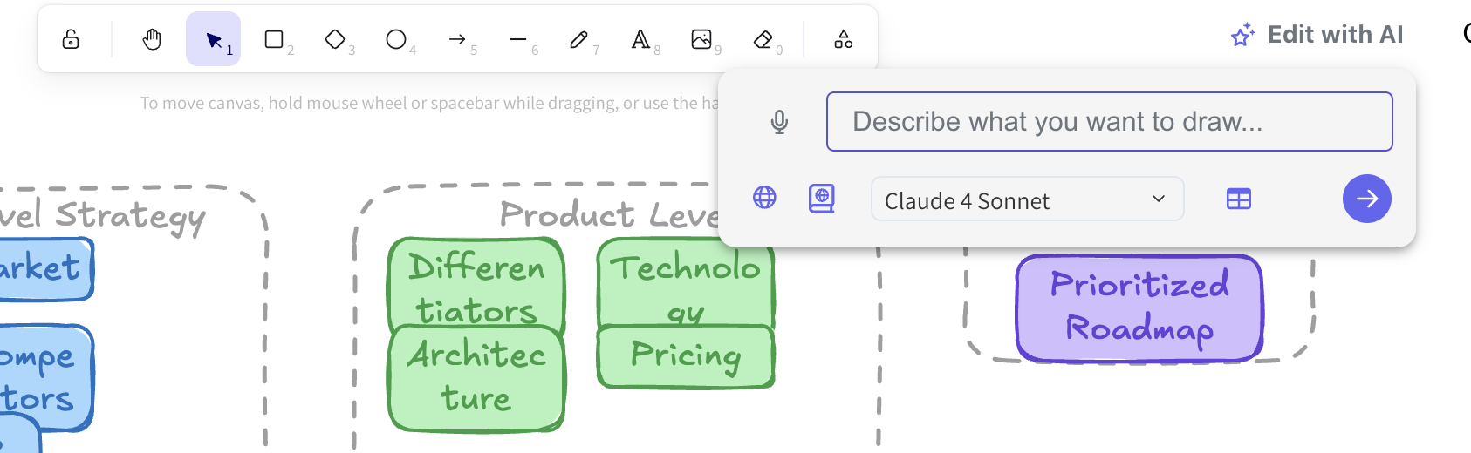Select the Ellipse shape tool
This screenshot has height=453, width=1471.
[x=396, y=39]
